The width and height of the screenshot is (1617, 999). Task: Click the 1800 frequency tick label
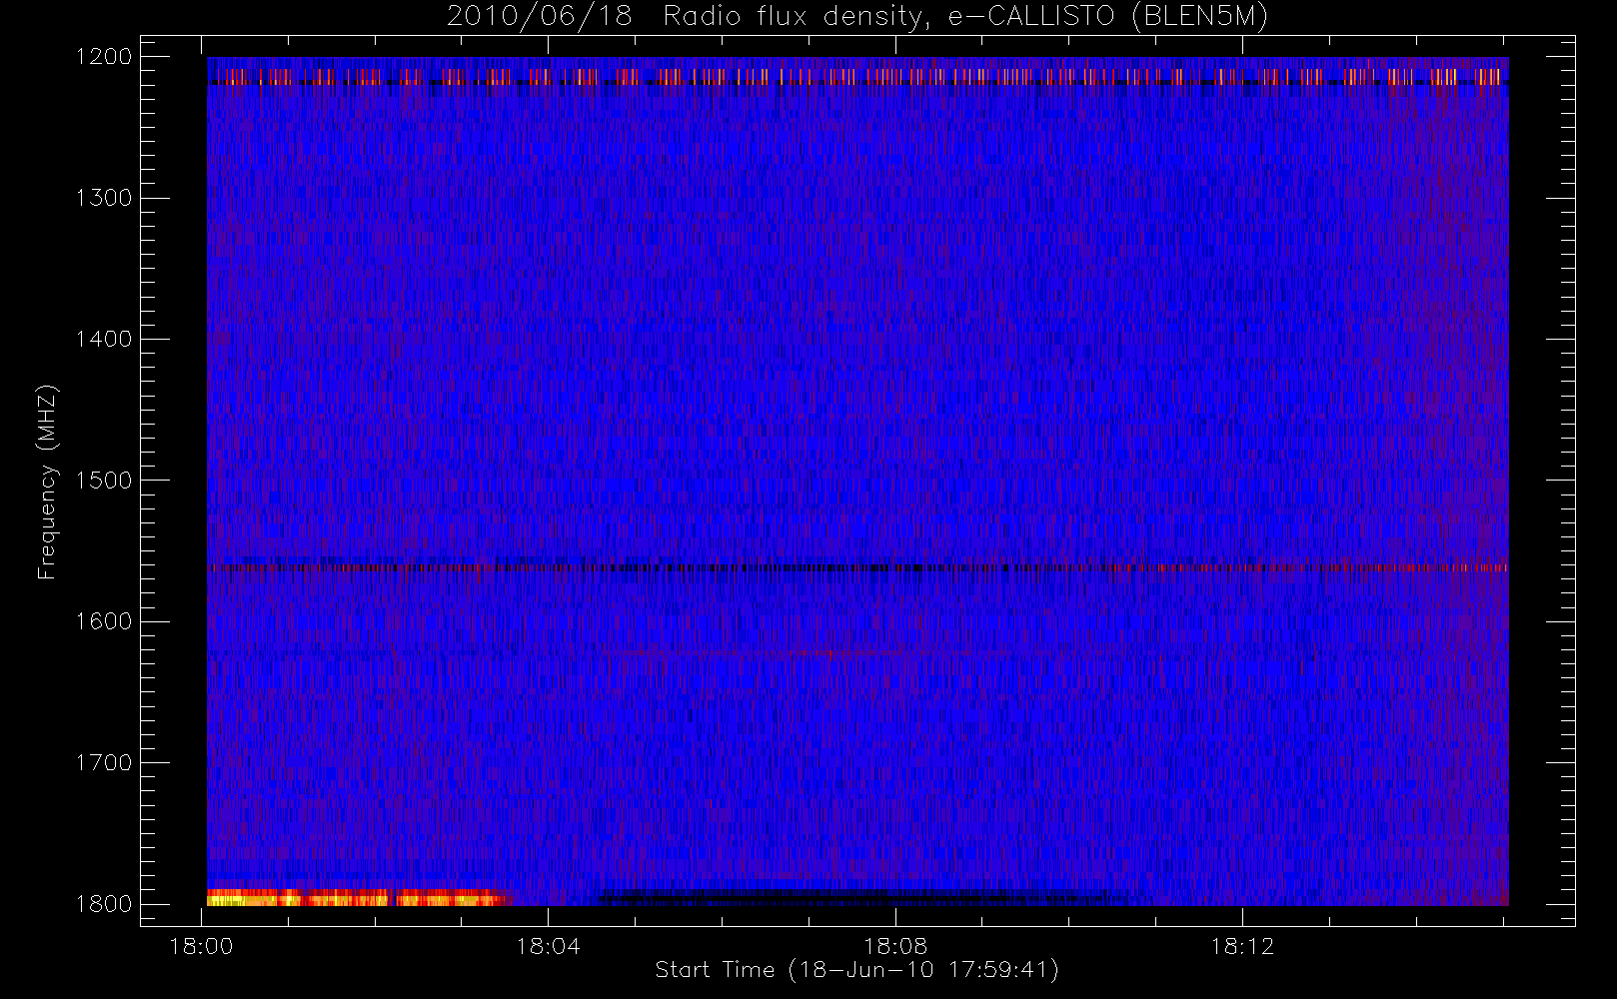click(104, 903)
